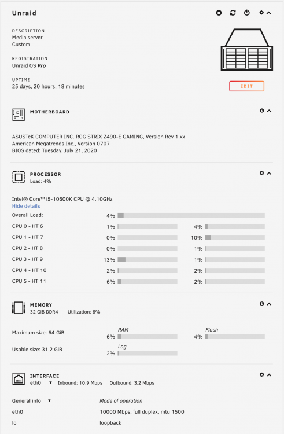
Task: Open the eth0 interface dropdown
Action: tap(50, 383)
